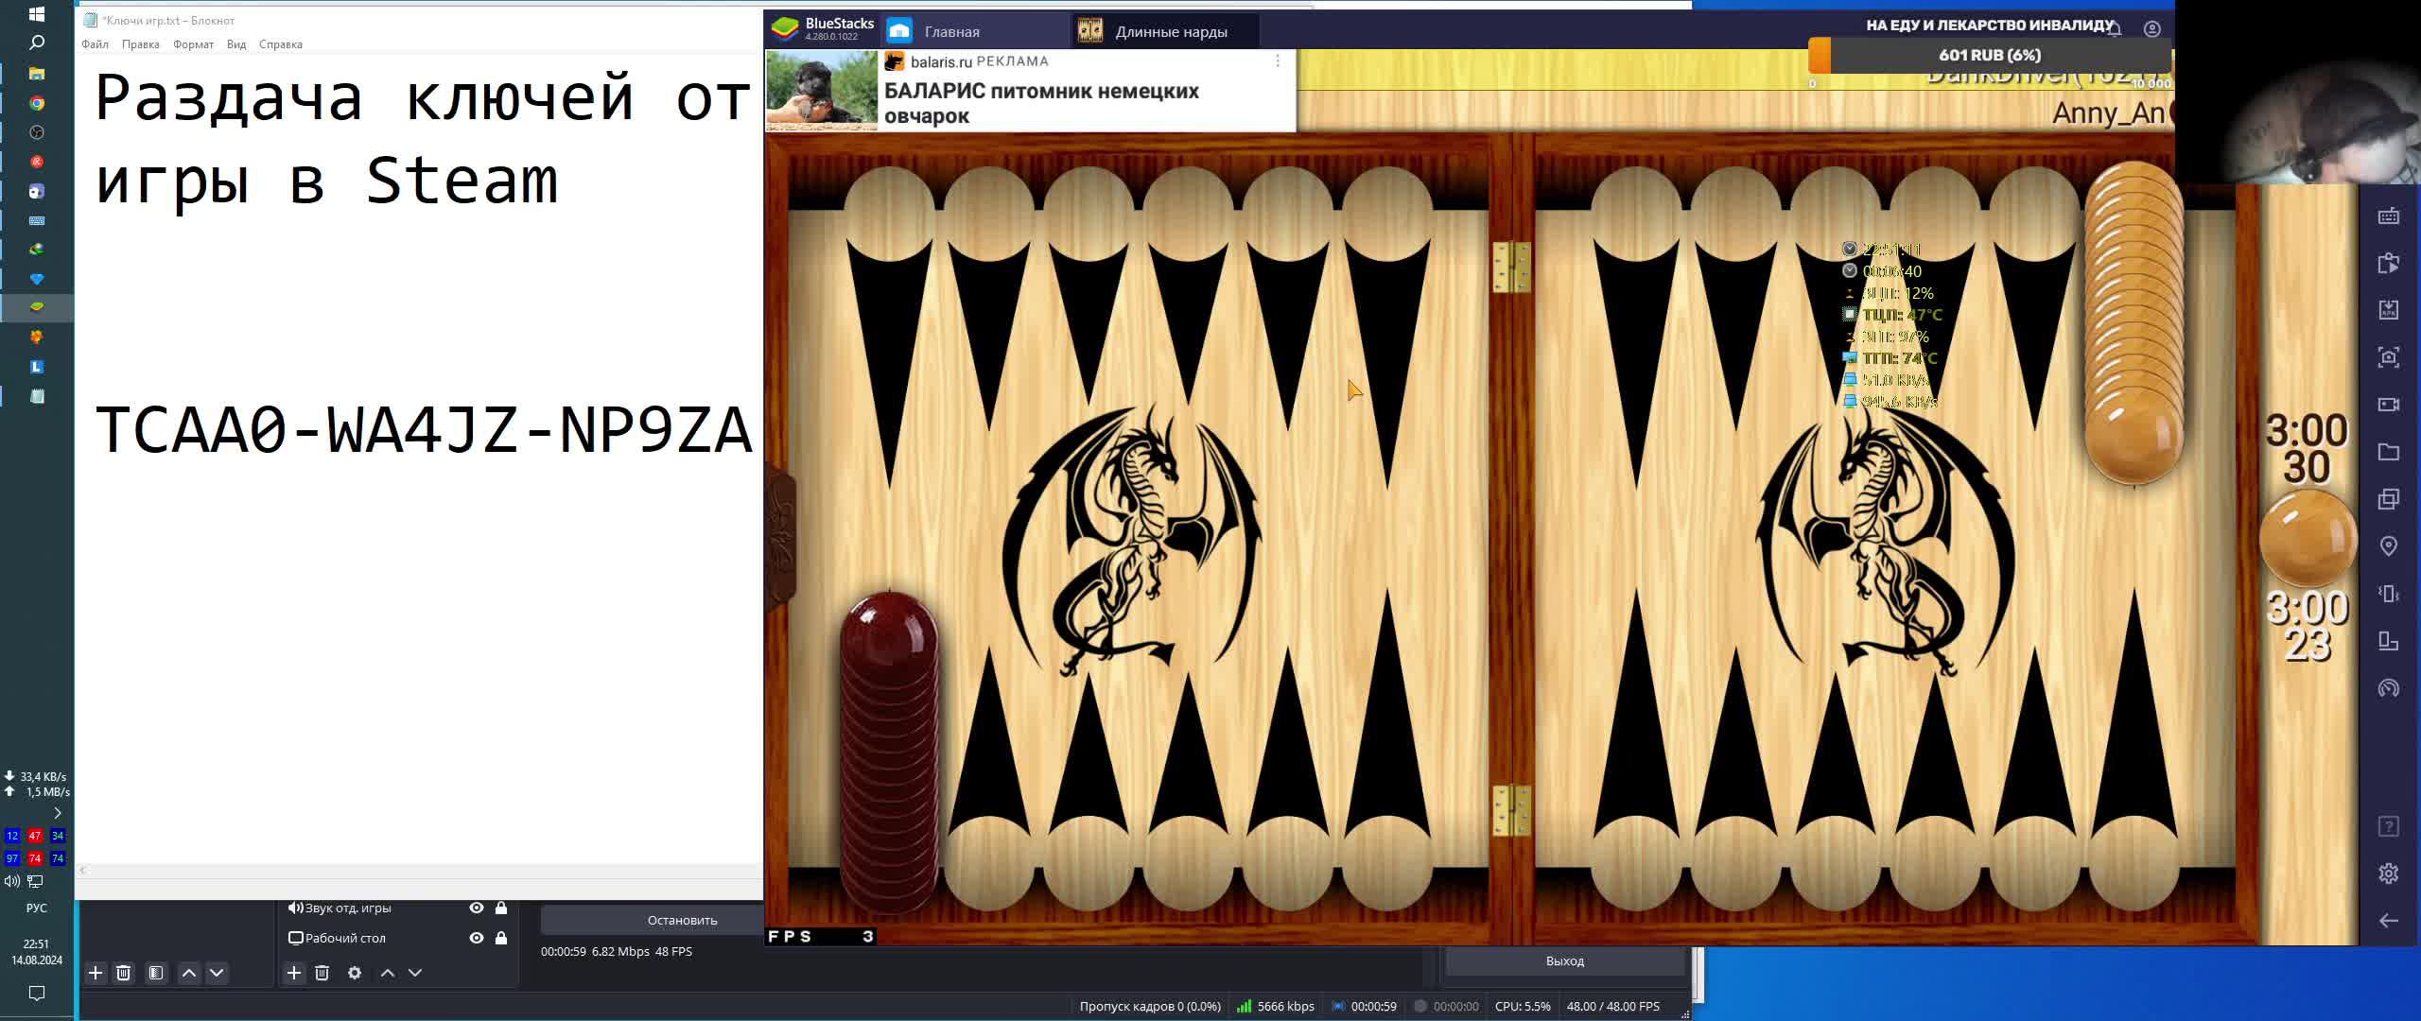Open BlueStacks media folder icon
Screen dimensions: 2421x1021
pos(2388,452)
